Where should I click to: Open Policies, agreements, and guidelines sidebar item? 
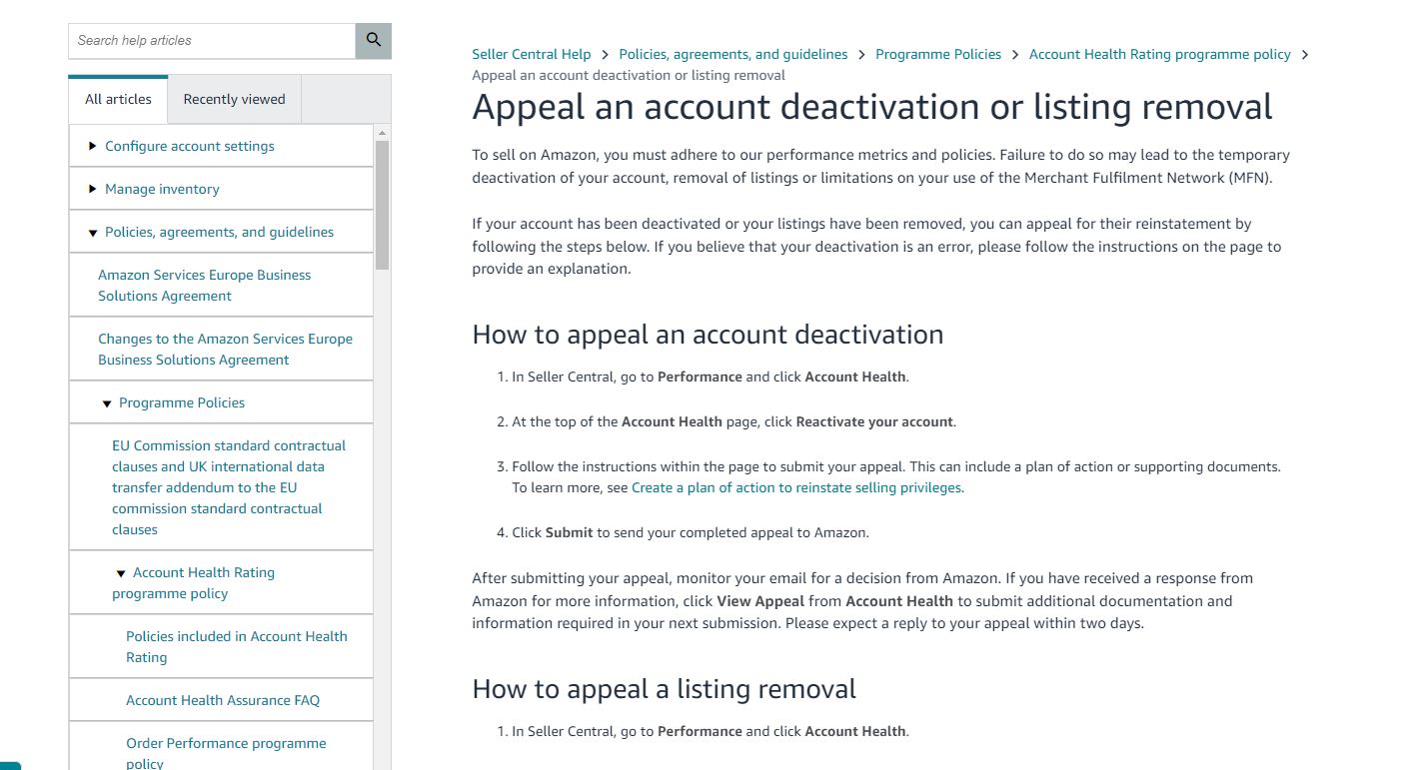click(x=220, y=232)
